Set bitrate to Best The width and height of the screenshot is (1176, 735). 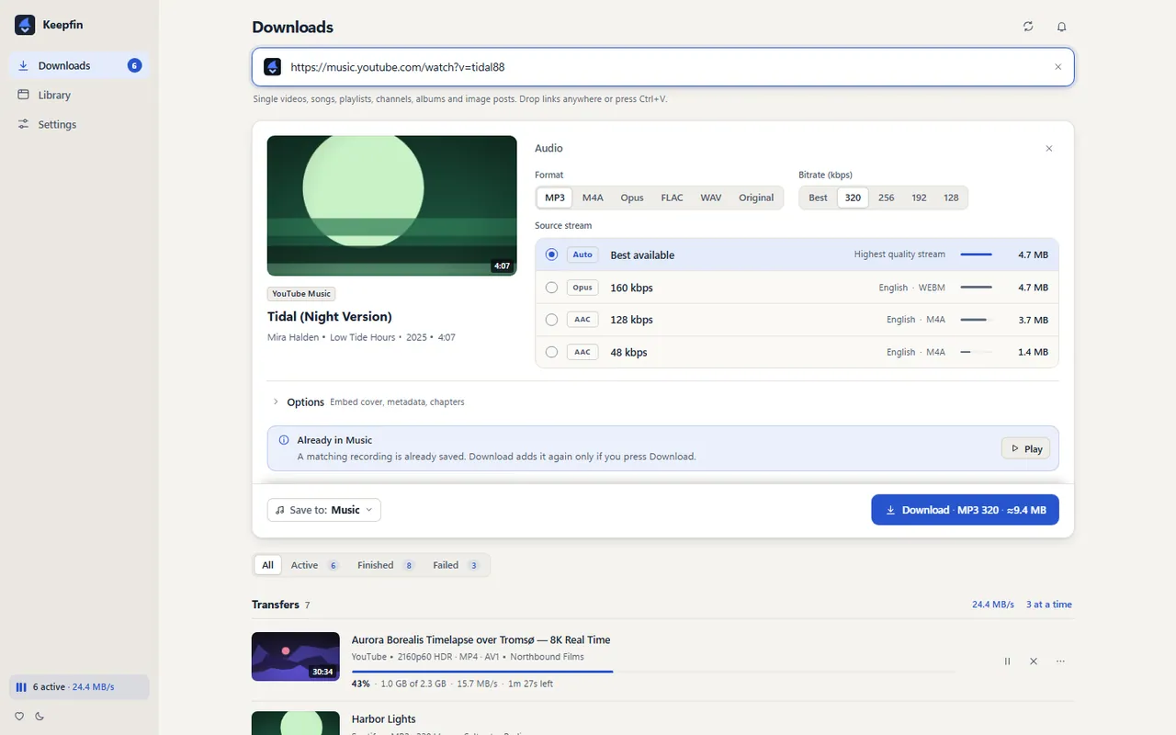coord(818,198)
